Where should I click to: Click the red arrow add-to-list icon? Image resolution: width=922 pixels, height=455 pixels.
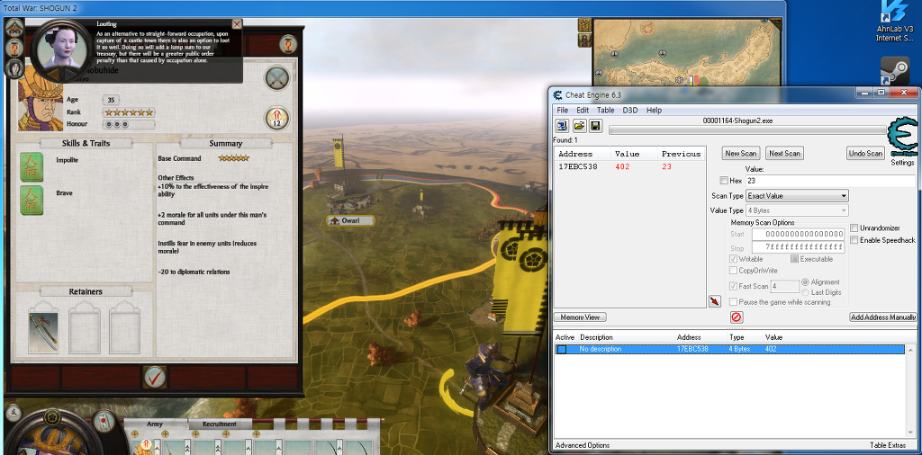(x=714, y=301)
